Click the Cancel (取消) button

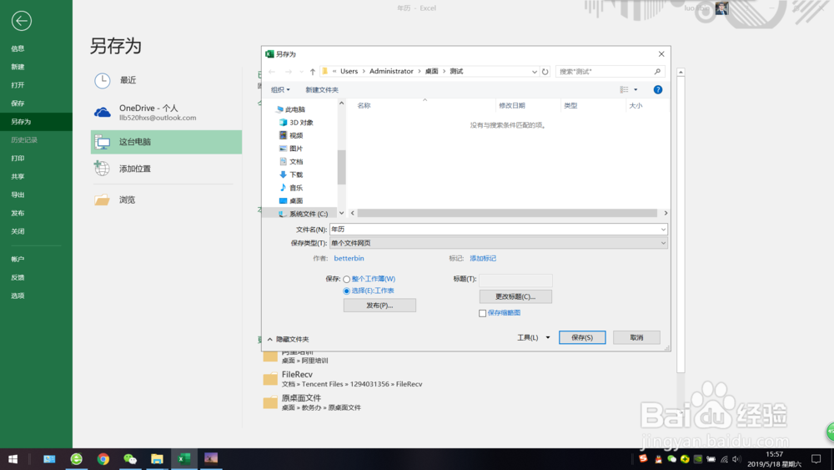tap(636, 337)
